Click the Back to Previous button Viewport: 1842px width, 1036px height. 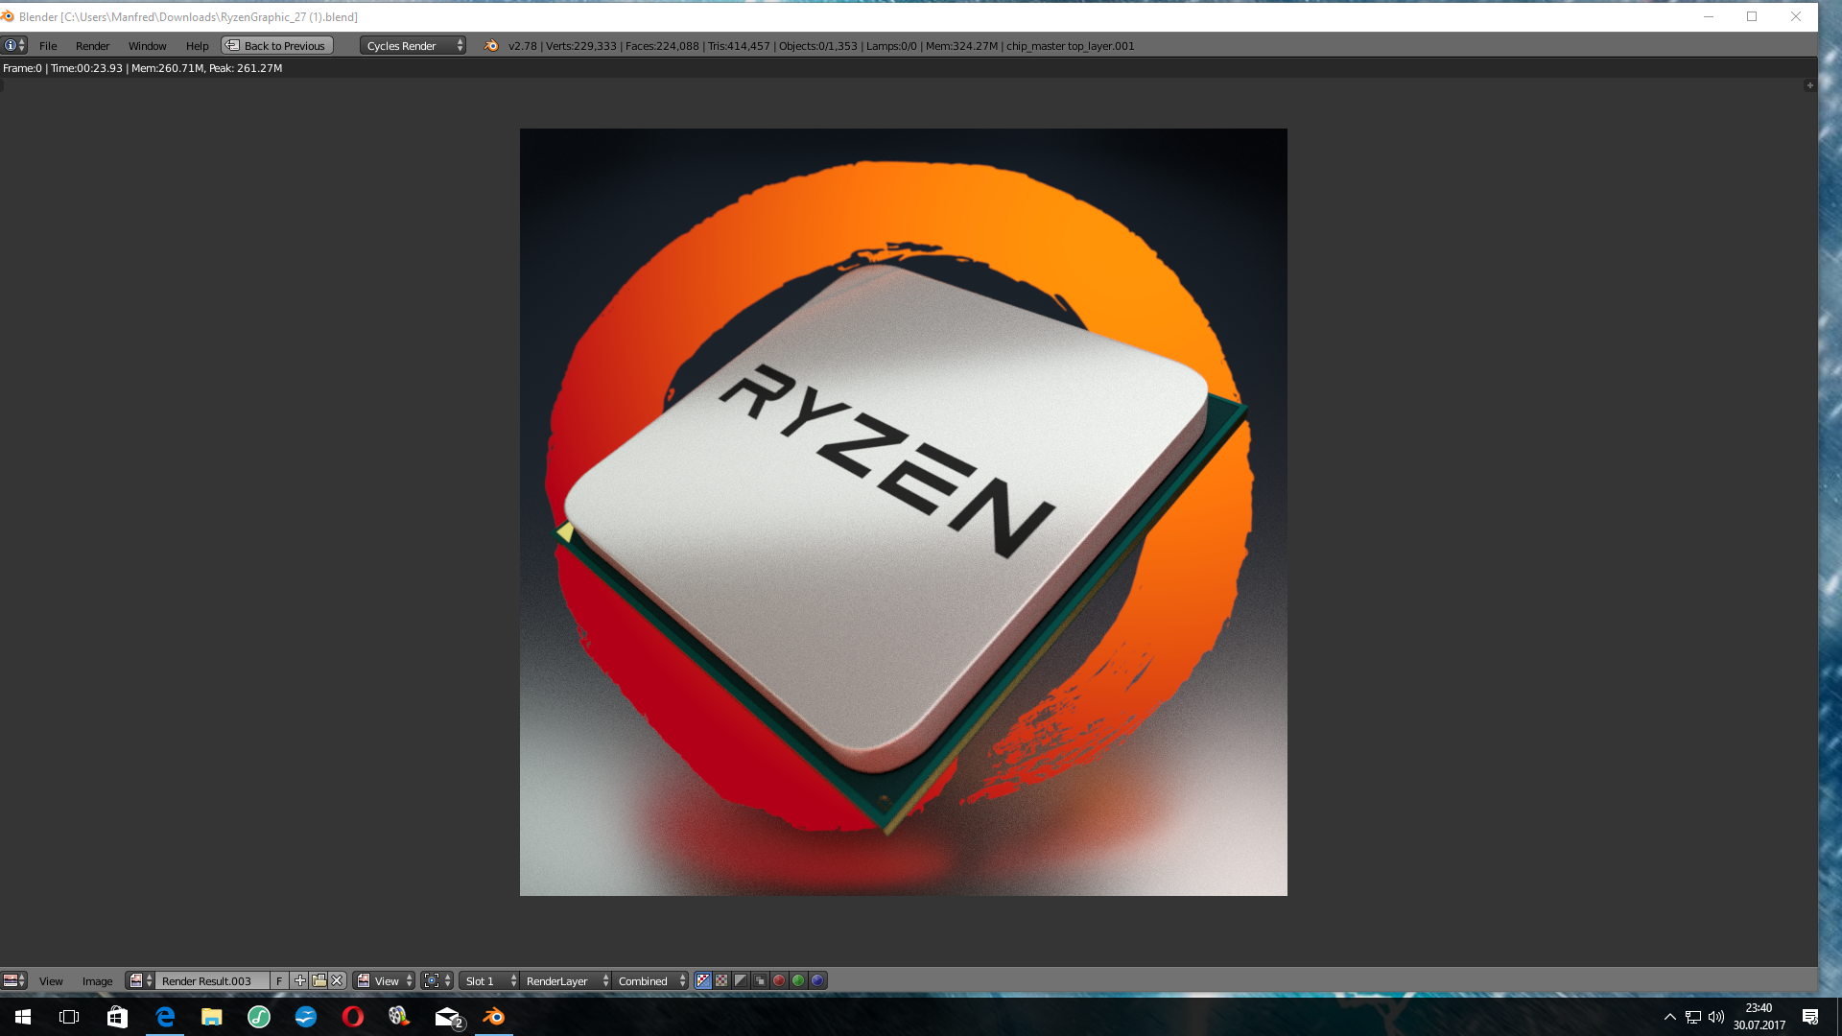coord(277,45)
